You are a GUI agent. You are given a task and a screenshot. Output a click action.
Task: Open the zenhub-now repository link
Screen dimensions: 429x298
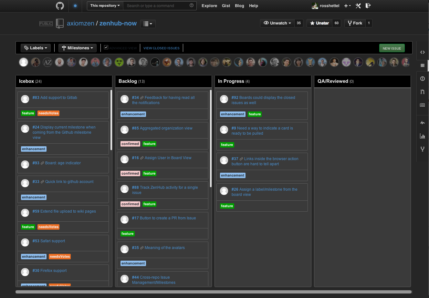118,24
